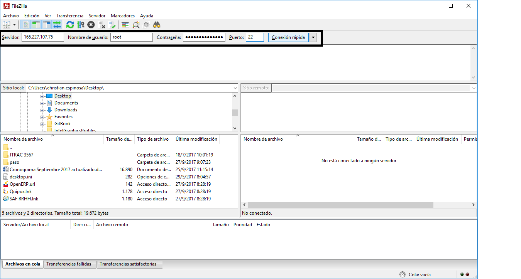Screen dimensions: 521x279
Task: Select the Downloads folder in tree
Action: coord(66,110)
